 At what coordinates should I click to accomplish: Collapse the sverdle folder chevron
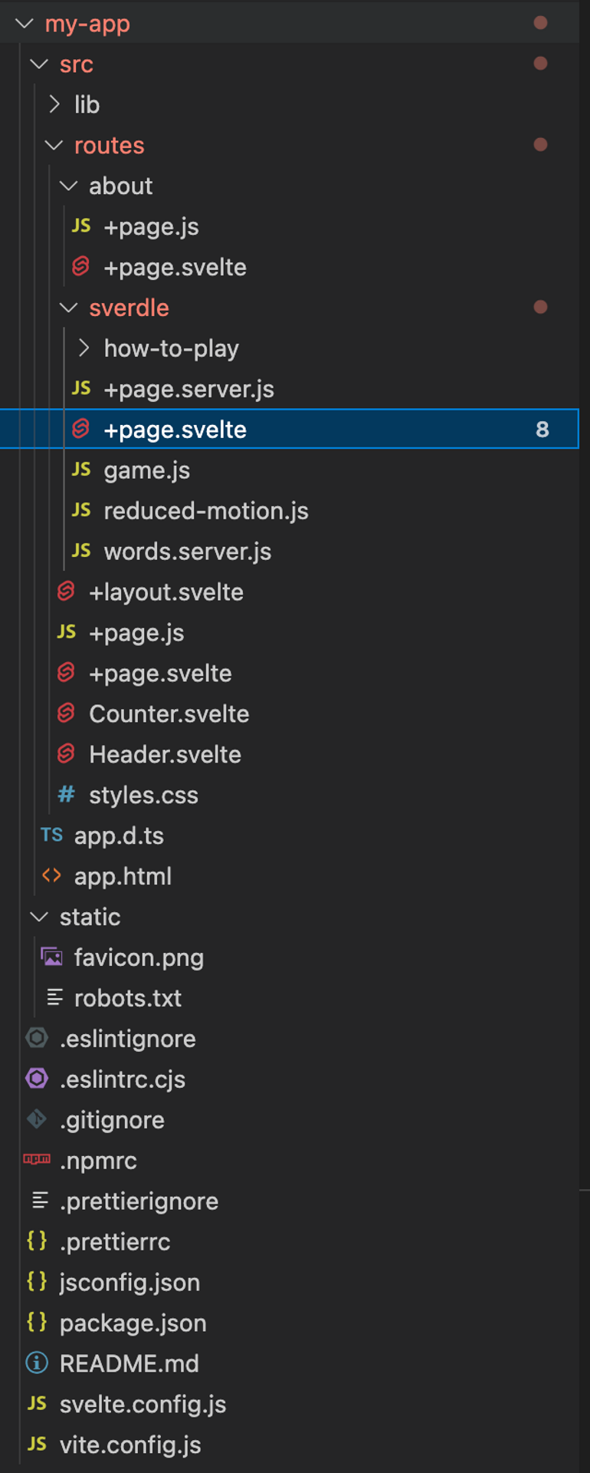pyautogui.click(x=68, y=308)
